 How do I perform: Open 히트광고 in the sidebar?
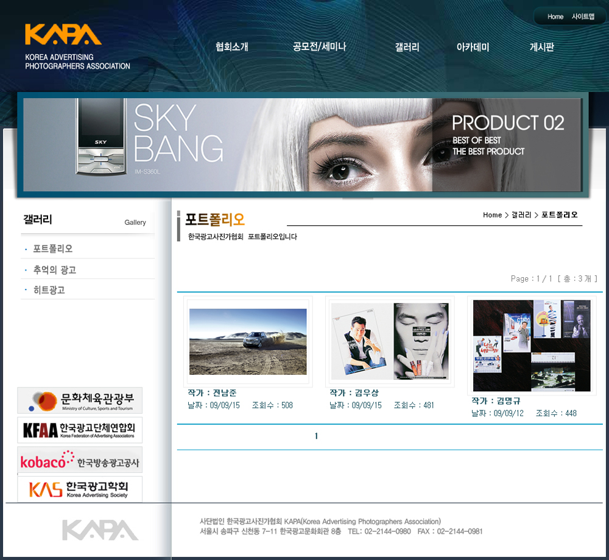(49, 290)
